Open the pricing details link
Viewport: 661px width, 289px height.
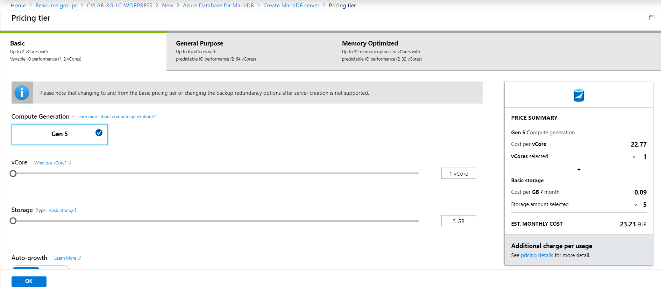(537, 255)
